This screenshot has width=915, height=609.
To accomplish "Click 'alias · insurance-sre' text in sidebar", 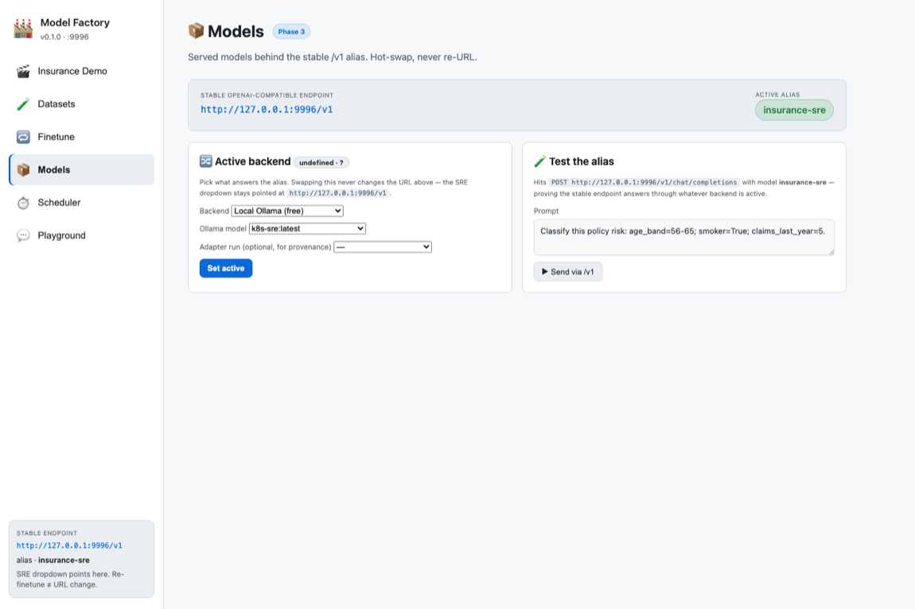I will pos(53,560).
